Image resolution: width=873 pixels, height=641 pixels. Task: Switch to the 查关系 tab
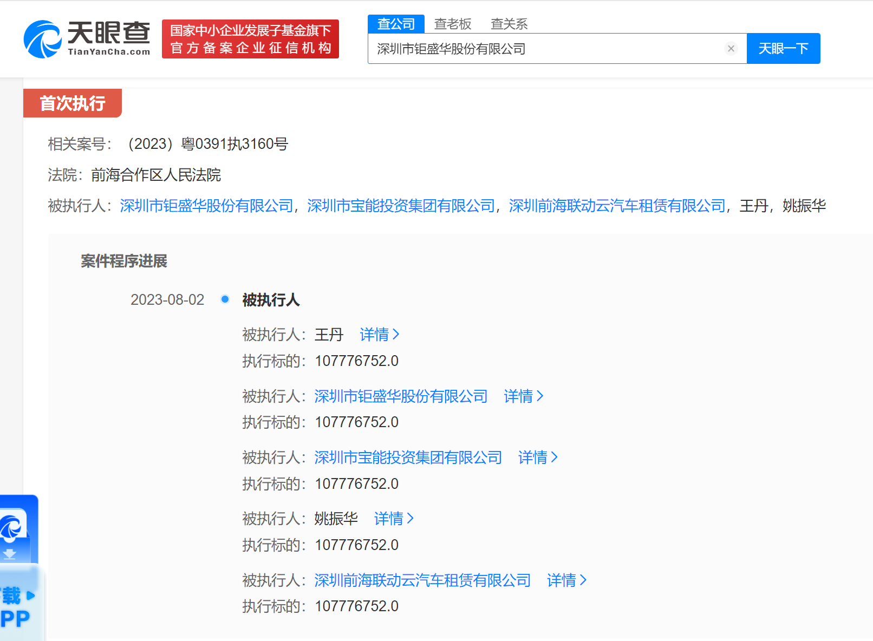tap(509, 24)
